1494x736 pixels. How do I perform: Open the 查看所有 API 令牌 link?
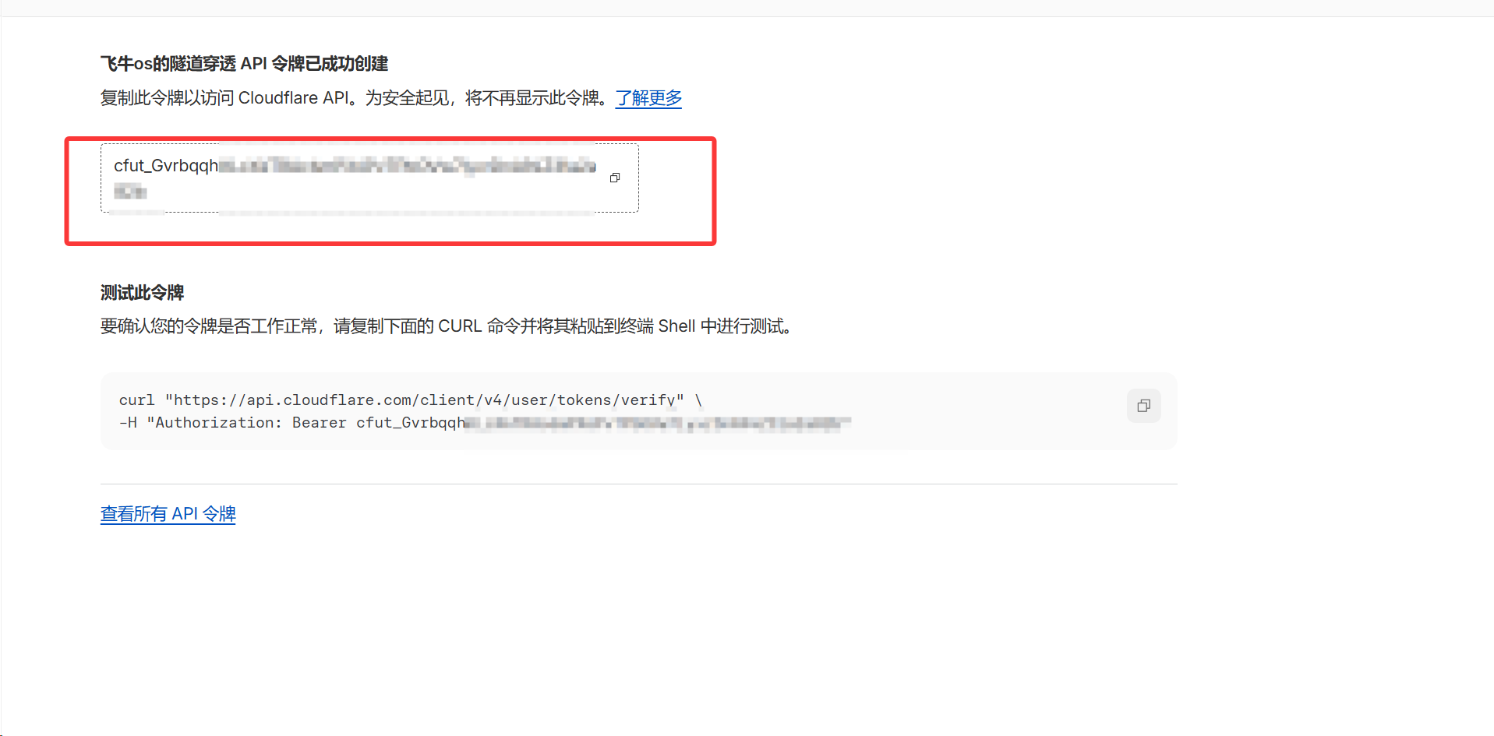168,514
